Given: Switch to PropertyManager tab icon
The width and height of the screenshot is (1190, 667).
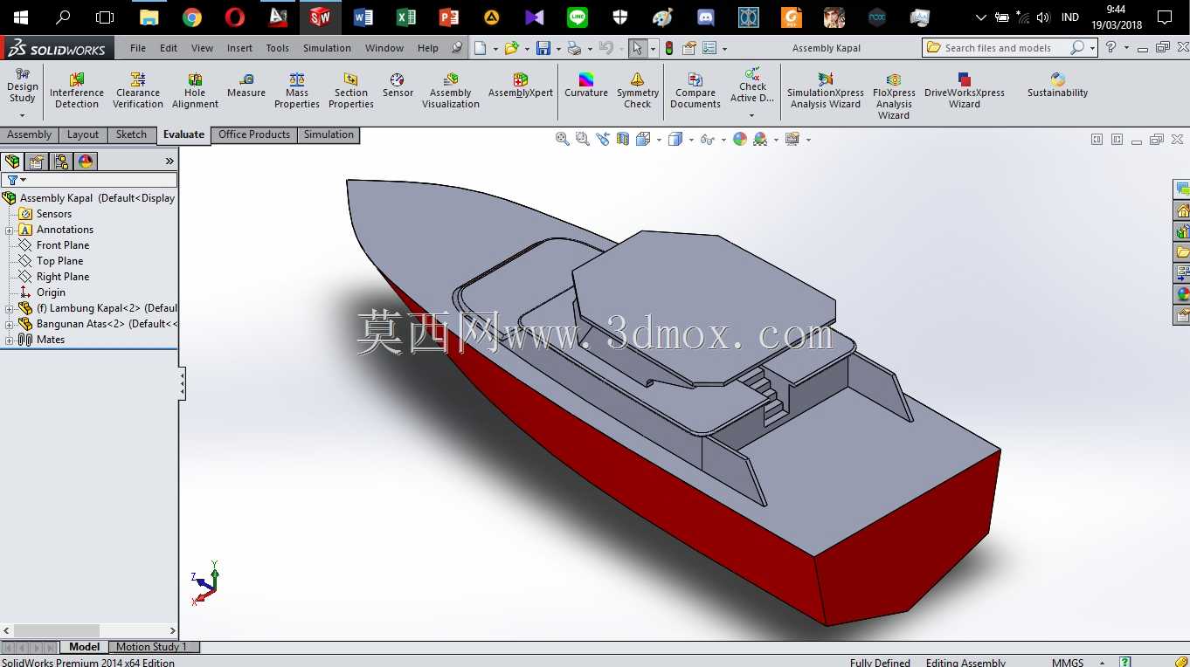Looking at the screenshot, I should [x=37, y=162].
